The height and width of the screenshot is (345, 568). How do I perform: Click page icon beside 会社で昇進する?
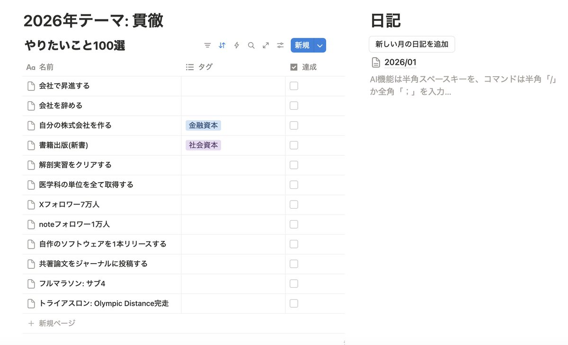pos(31,86)
